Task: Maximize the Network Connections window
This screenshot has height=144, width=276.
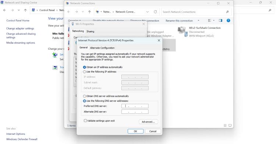Action: (x=218, y=3)
